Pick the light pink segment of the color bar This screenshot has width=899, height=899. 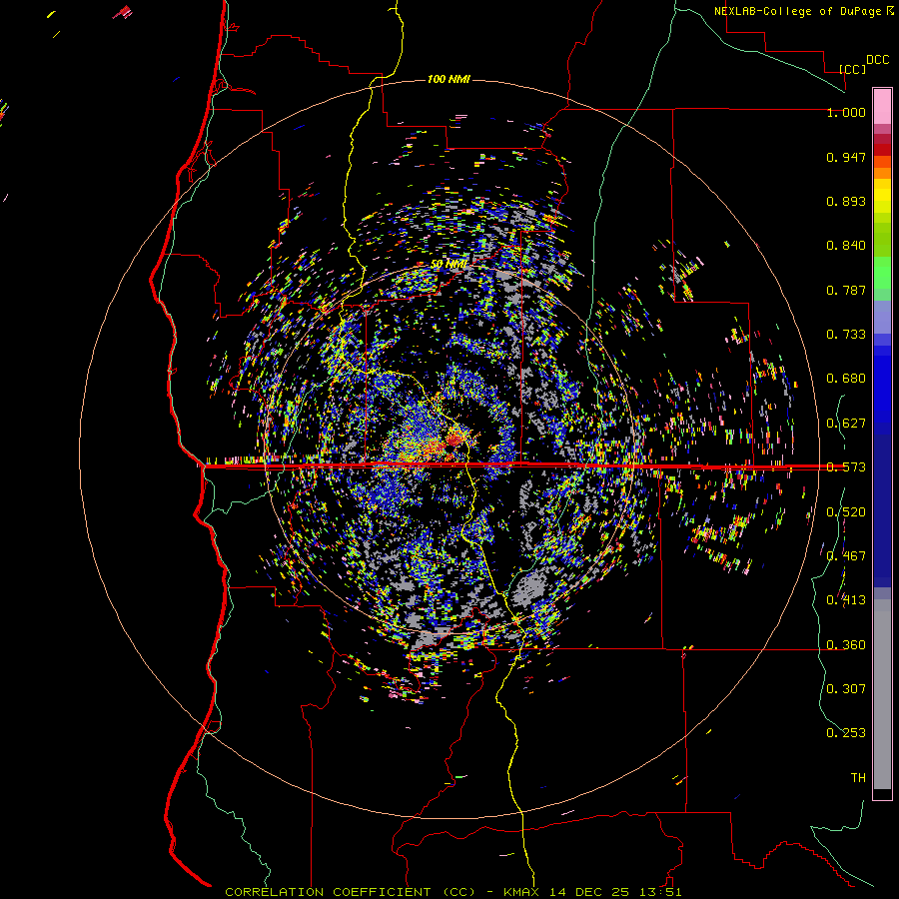[882, 106]
